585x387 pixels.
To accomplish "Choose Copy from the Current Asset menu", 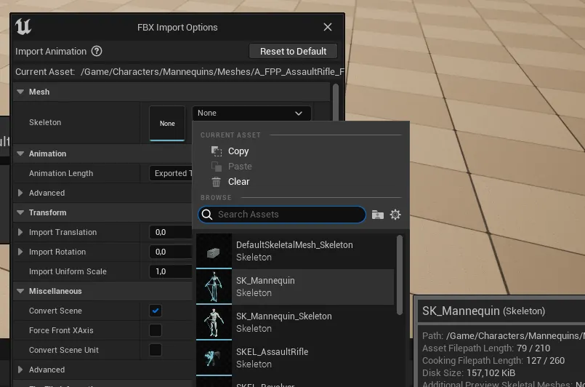I will (238, 151).
